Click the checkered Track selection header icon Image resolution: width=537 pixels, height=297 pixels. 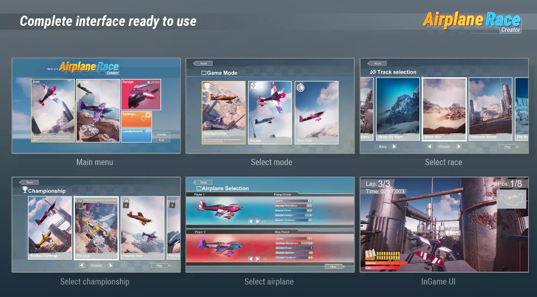pyautogui.click(x=373, y=72)
